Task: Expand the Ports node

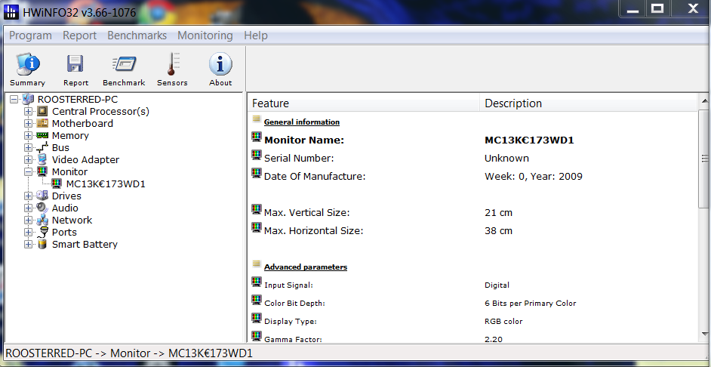Action: [29, 233]
